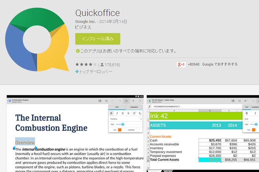This screenshot has width=259, height=172.
Task: Click the Google でおすすめする label
Action: click(220, 64)
